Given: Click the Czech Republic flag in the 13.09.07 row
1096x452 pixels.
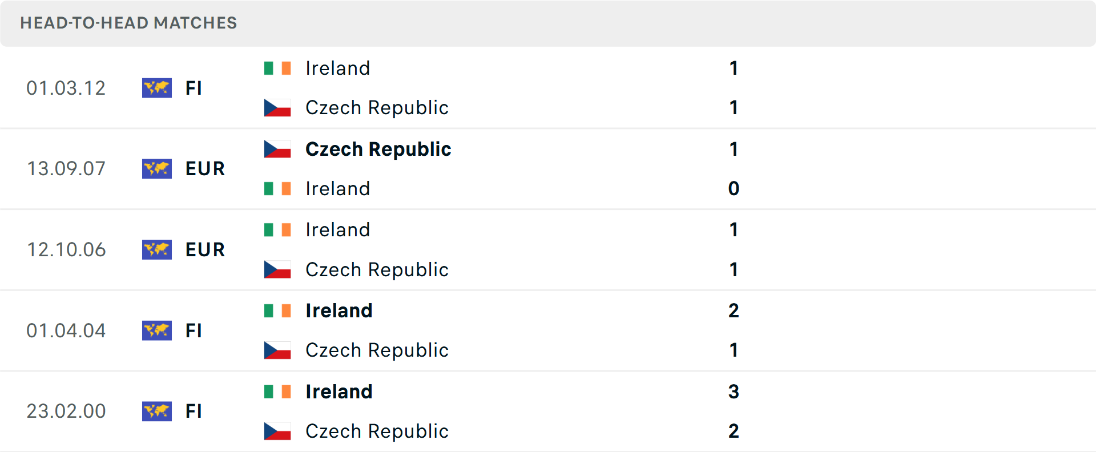Looking at the screenshot, I should pyautogui.click(x=278, y=149).
